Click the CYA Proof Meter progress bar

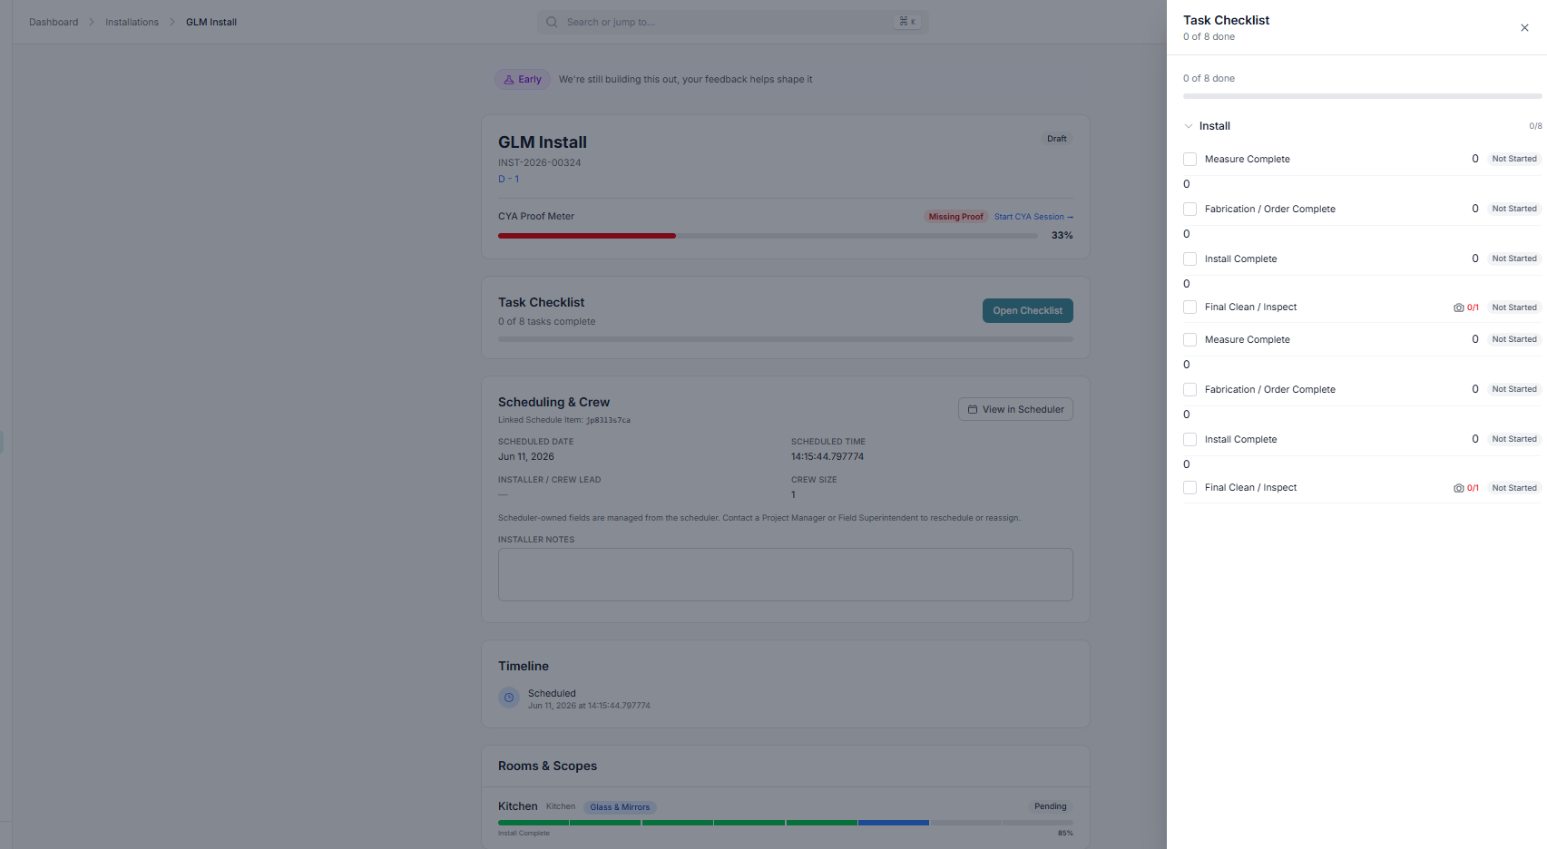tap(768, 236)
